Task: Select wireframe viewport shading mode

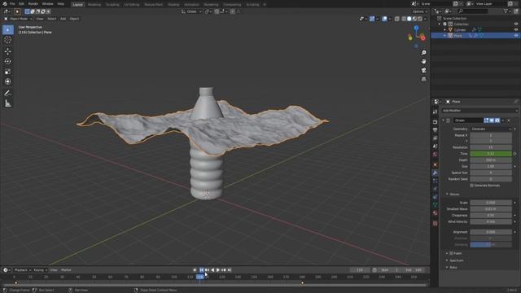Action: pos(404,19)
